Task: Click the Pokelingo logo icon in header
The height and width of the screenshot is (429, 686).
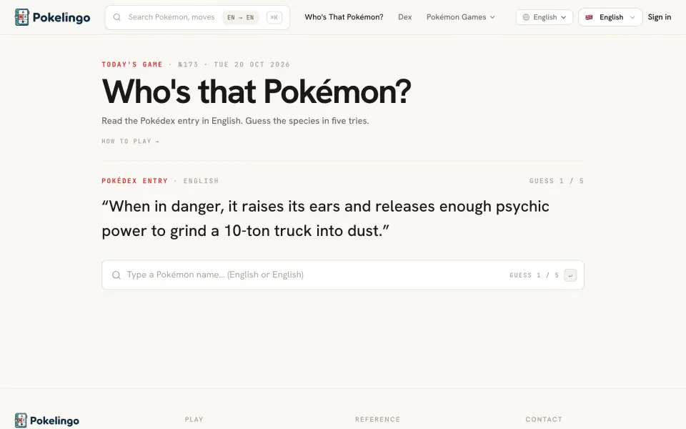Action: [22, 17]
